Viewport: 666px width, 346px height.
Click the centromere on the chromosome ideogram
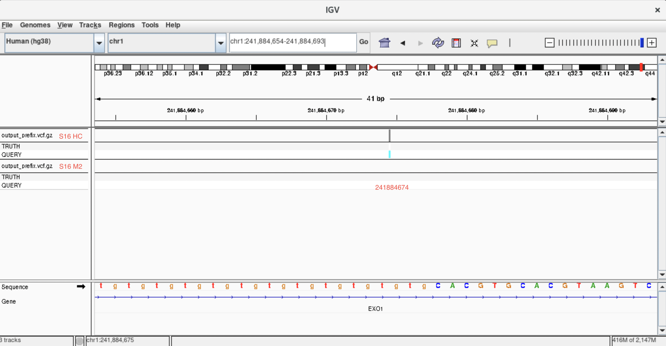373,67
